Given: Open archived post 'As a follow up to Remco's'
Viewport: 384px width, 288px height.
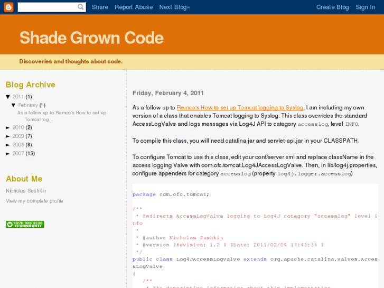Looking at the screenshot, I should [x=62, y=116].
